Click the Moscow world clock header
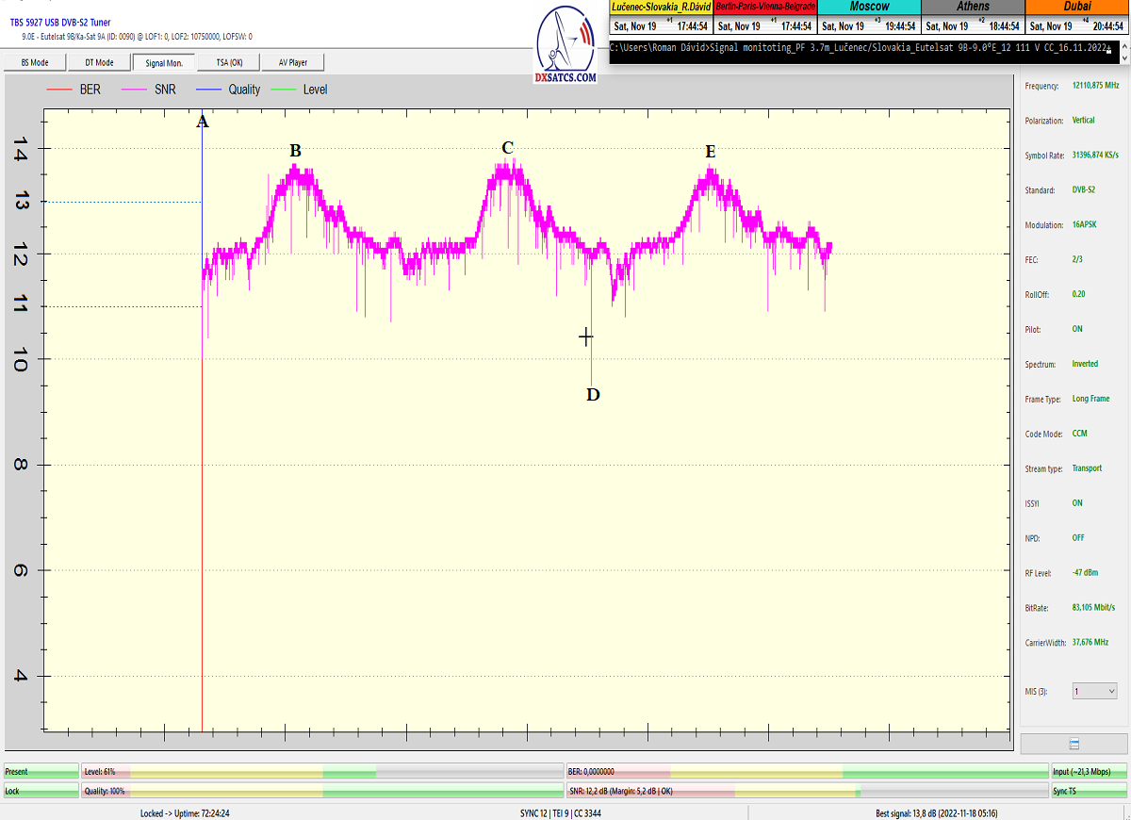 point(869,7)
